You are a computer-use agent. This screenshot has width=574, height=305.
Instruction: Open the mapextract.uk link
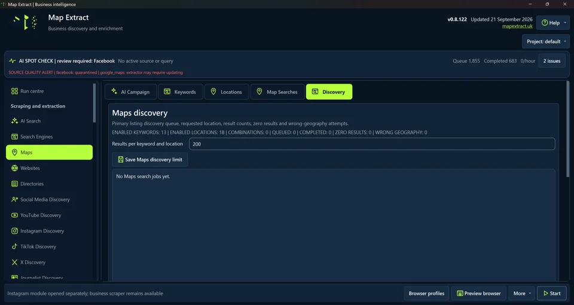(x=517, y=26)
